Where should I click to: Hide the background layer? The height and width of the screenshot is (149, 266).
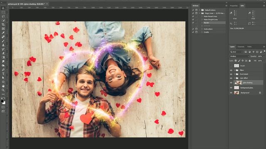[231, 93]
